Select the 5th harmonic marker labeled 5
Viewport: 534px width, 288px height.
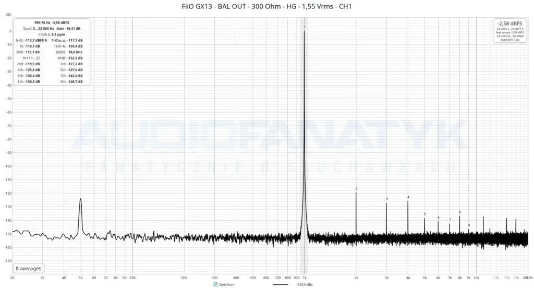(x=424, y=214)
